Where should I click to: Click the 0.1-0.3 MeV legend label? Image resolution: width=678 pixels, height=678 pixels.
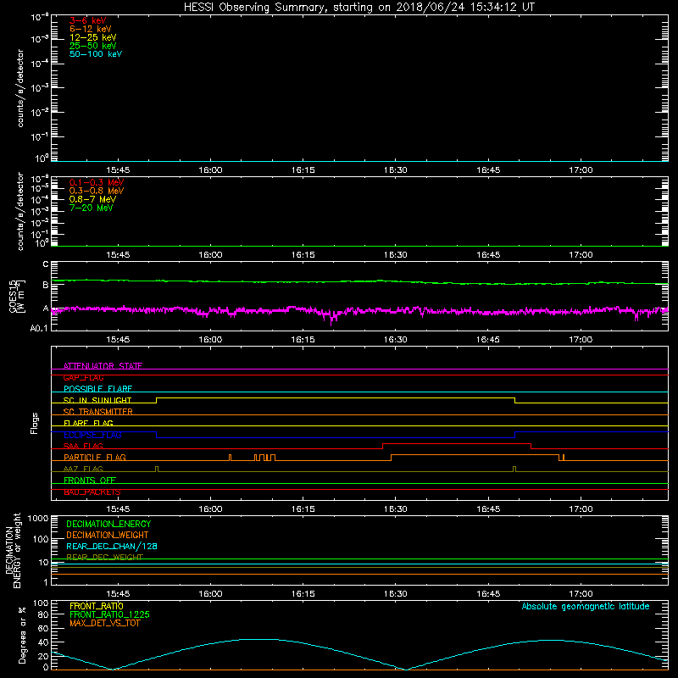[x=97, y=182]
